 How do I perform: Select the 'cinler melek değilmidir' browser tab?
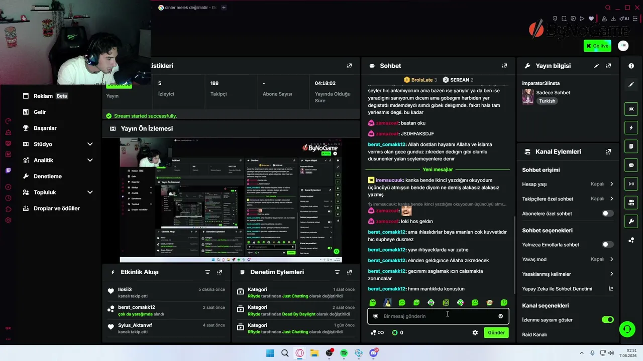point(187,8)
